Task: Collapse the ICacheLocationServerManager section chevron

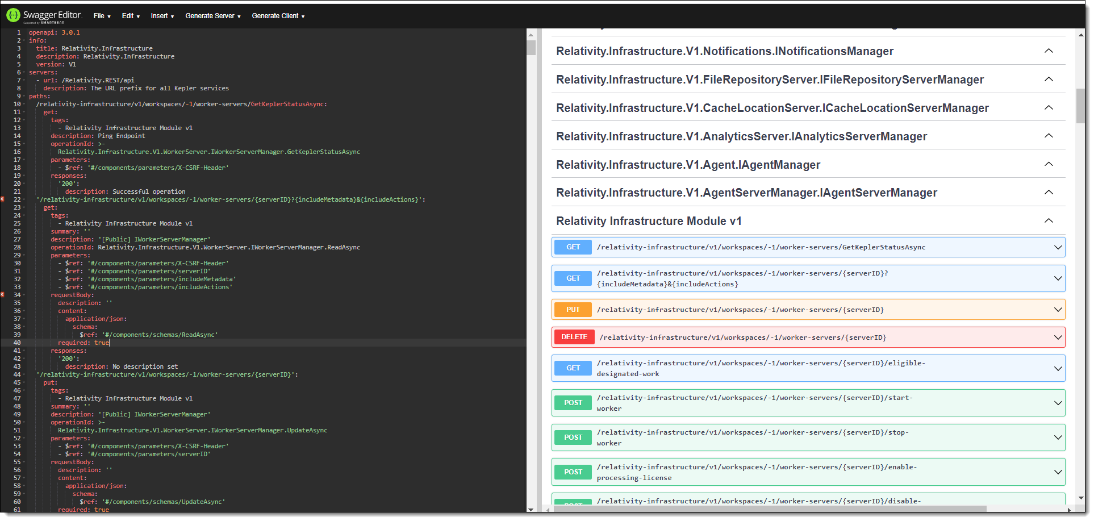Action: (1049, 108)
